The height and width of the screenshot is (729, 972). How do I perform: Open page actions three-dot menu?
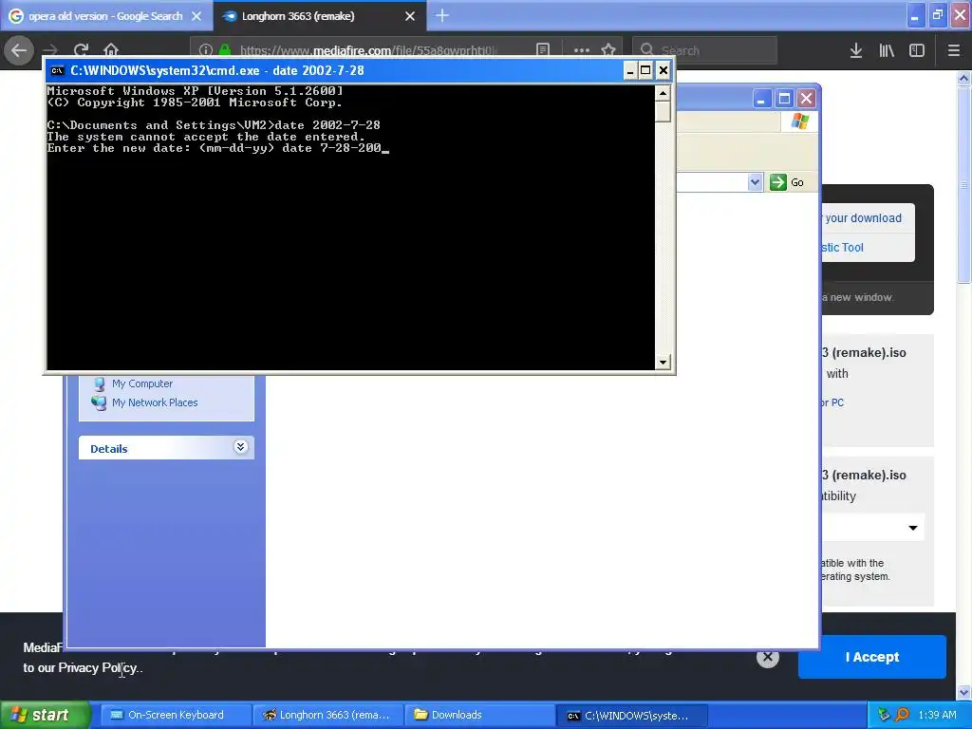click(582, 50)
